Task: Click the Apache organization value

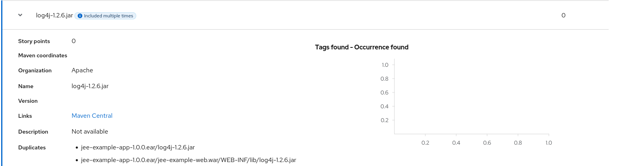Action: [x=82, y=70]
